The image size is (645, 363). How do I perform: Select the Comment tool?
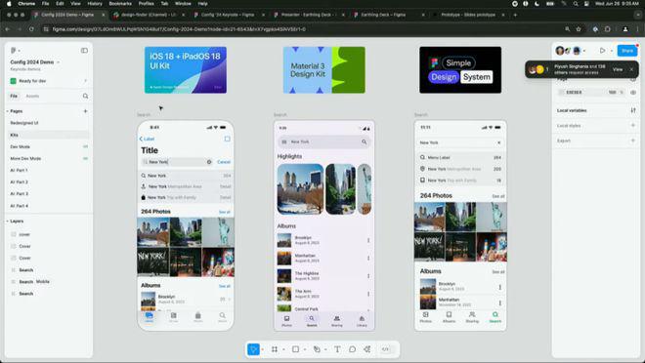tap(352, 349)
